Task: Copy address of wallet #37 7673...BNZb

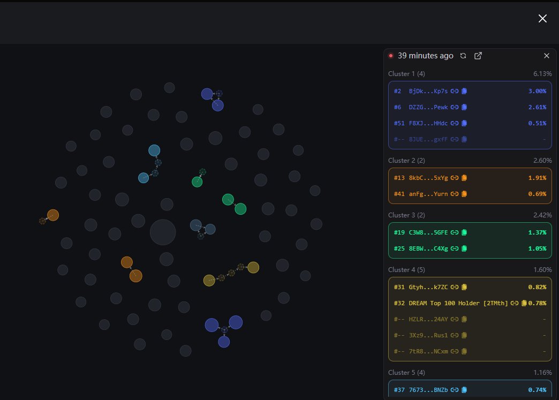Action: [x=464, y=389]
